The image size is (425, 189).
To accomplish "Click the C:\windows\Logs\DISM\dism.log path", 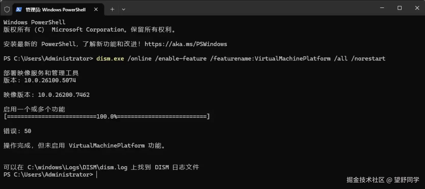I will (77, 167).
